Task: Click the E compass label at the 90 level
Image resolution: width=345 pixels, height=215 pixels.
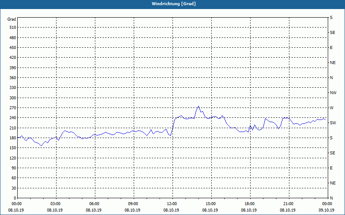Action: pyautogui.click(x=331, y=168)
